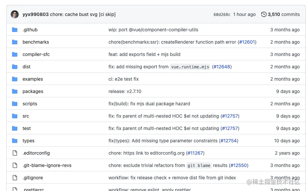Image resolution: width=306 pixels, height=191 pixels.
Task: Click the benchmarks folder icon
Action: point(15,42)
